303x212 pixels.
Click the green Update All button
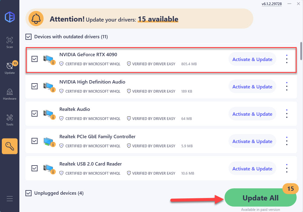[x=260, y=198]
